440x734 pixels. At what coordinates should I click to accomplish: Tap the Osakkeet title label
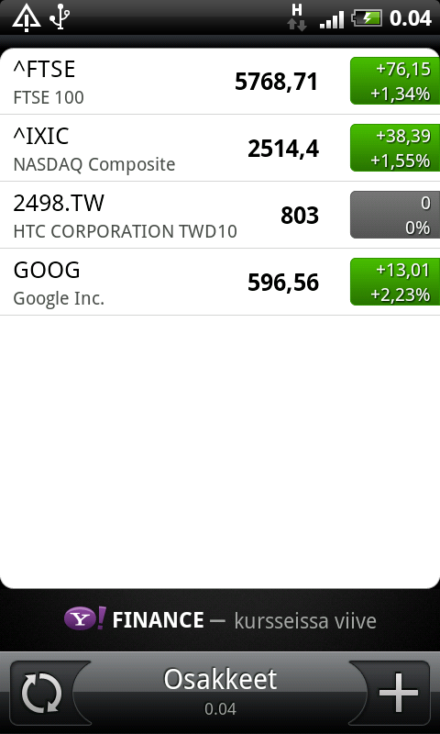pyautogui.click(x=220, y=680)
